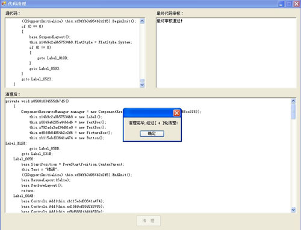Click the 'new PictureBox();' line
This screenshot has width=301, height=230.
point(71,133)
